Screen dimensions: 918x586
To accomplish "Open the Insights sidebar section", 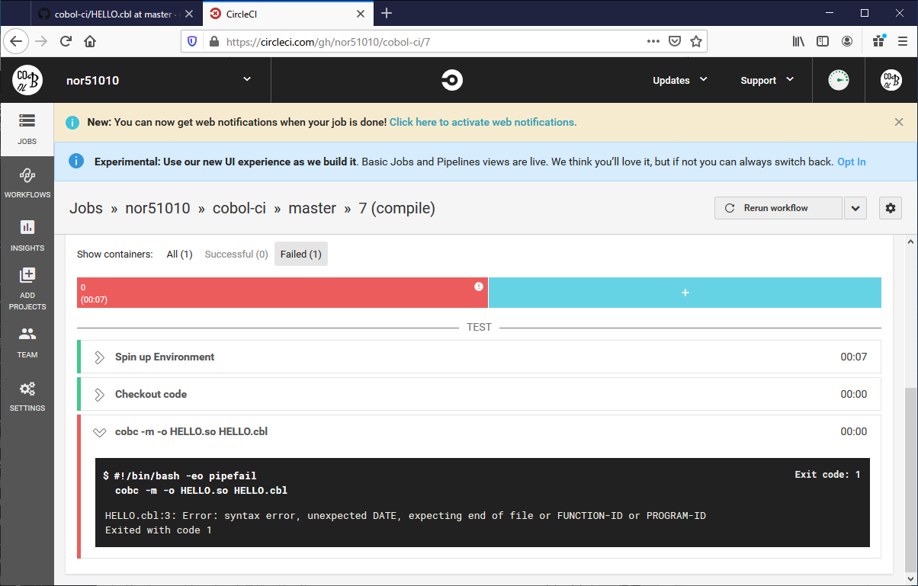I will click(27, 236).
